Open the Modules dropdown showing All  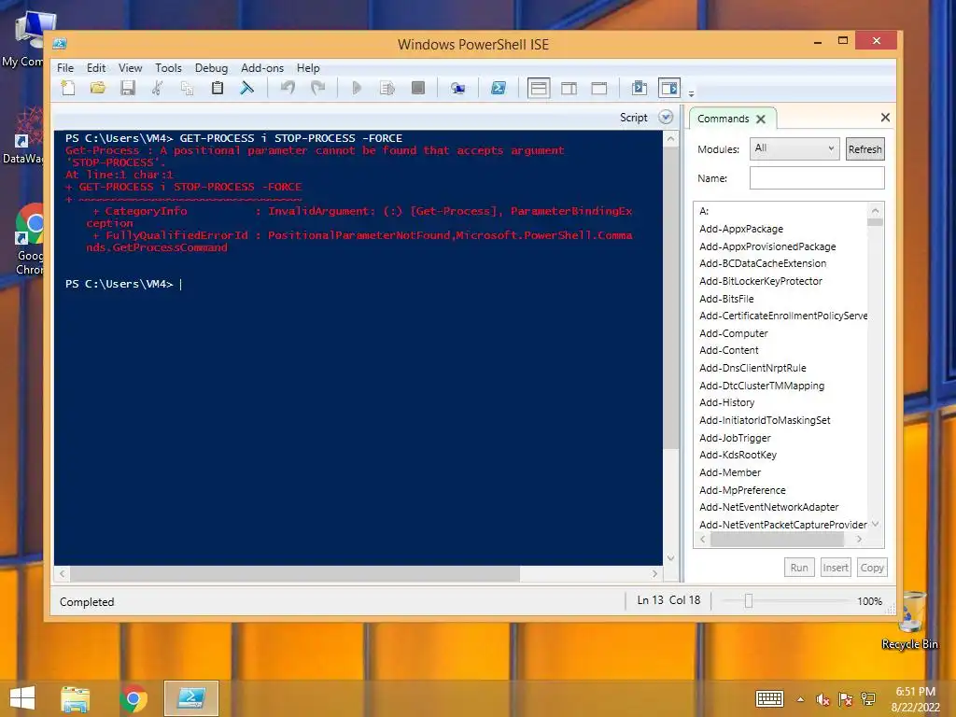794,148
